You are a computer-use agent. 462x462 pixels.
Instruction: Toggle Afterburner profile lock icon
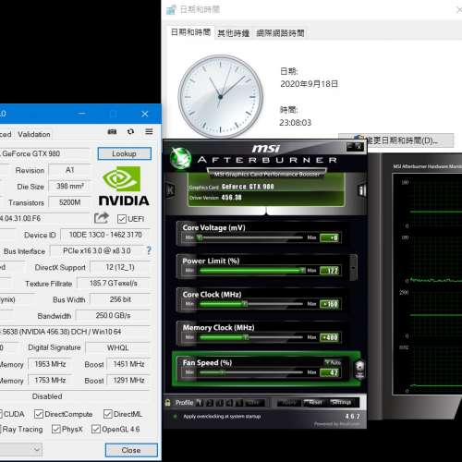[x=168, y=403]
